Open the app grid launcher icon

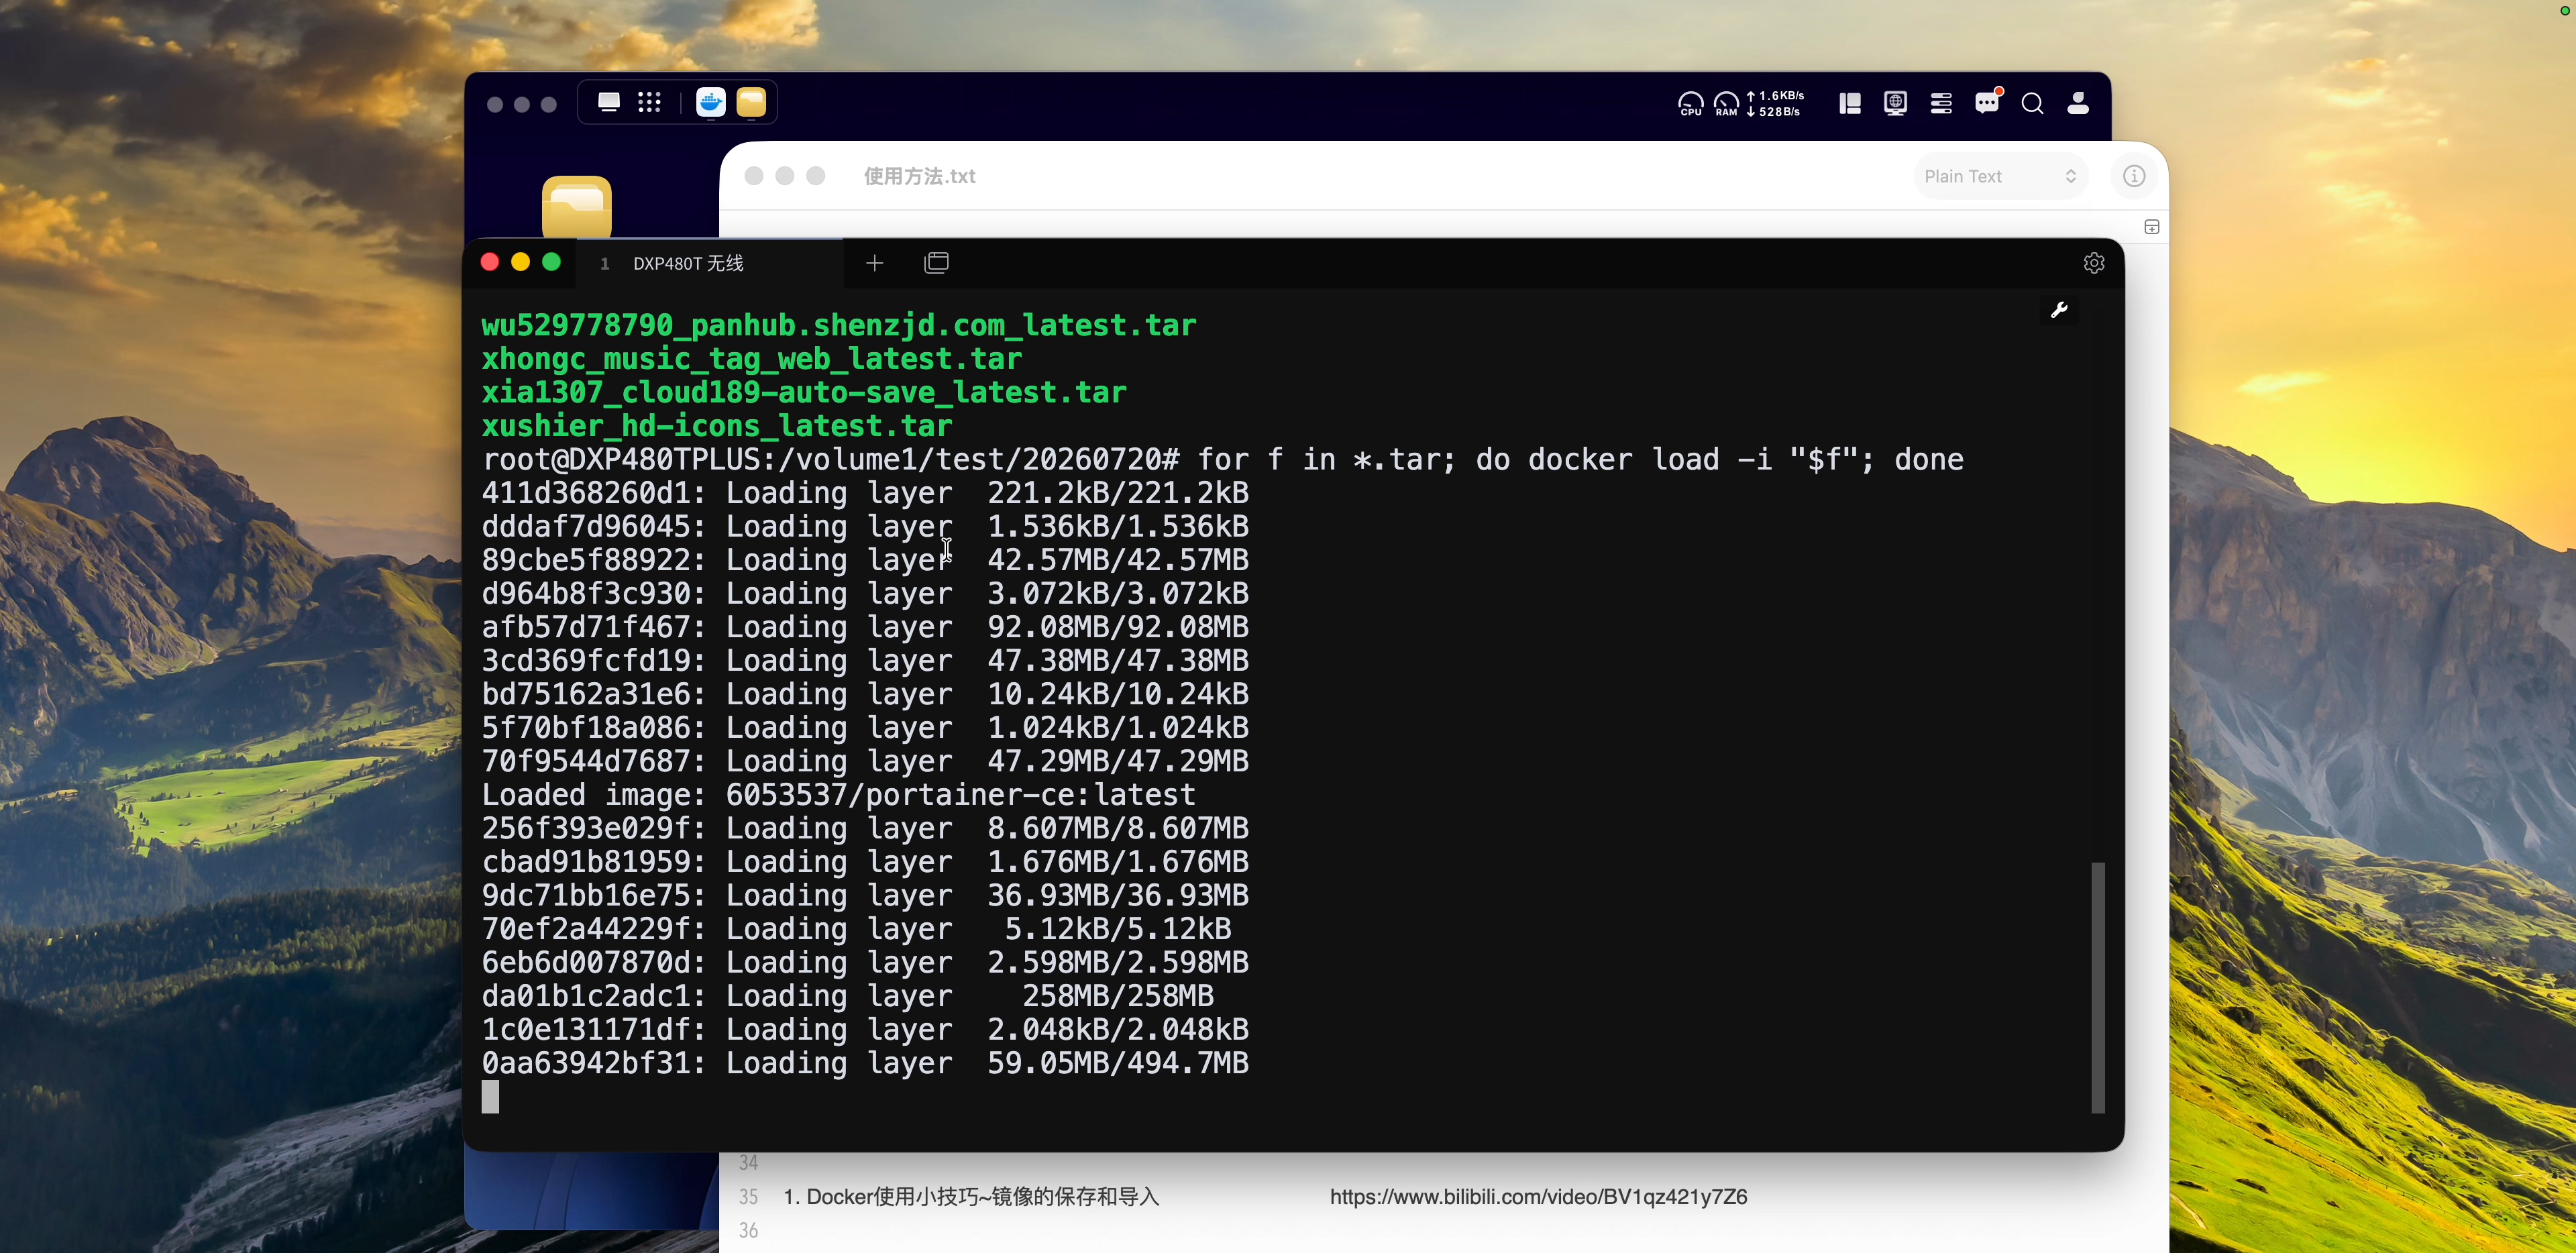pos(649,102)
